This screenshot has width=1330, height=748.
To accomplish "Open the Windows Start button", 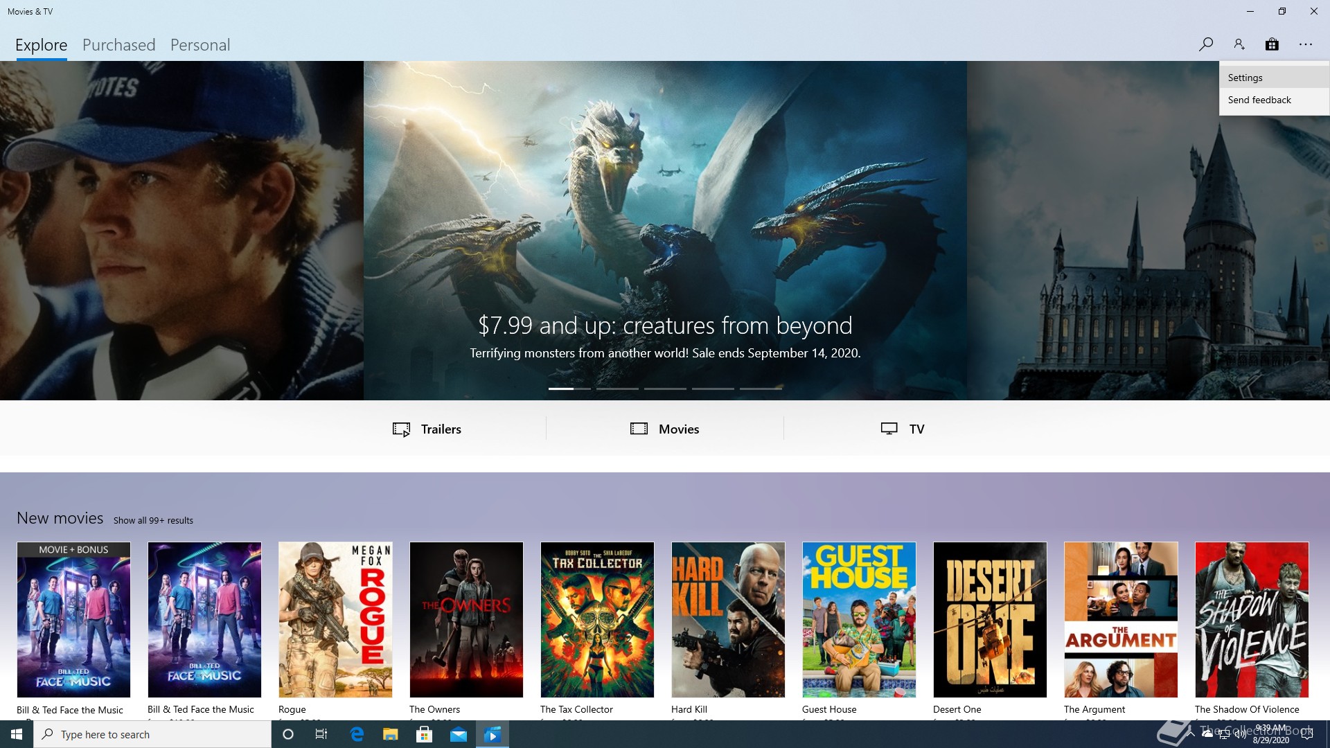I will tap(17, 734).
